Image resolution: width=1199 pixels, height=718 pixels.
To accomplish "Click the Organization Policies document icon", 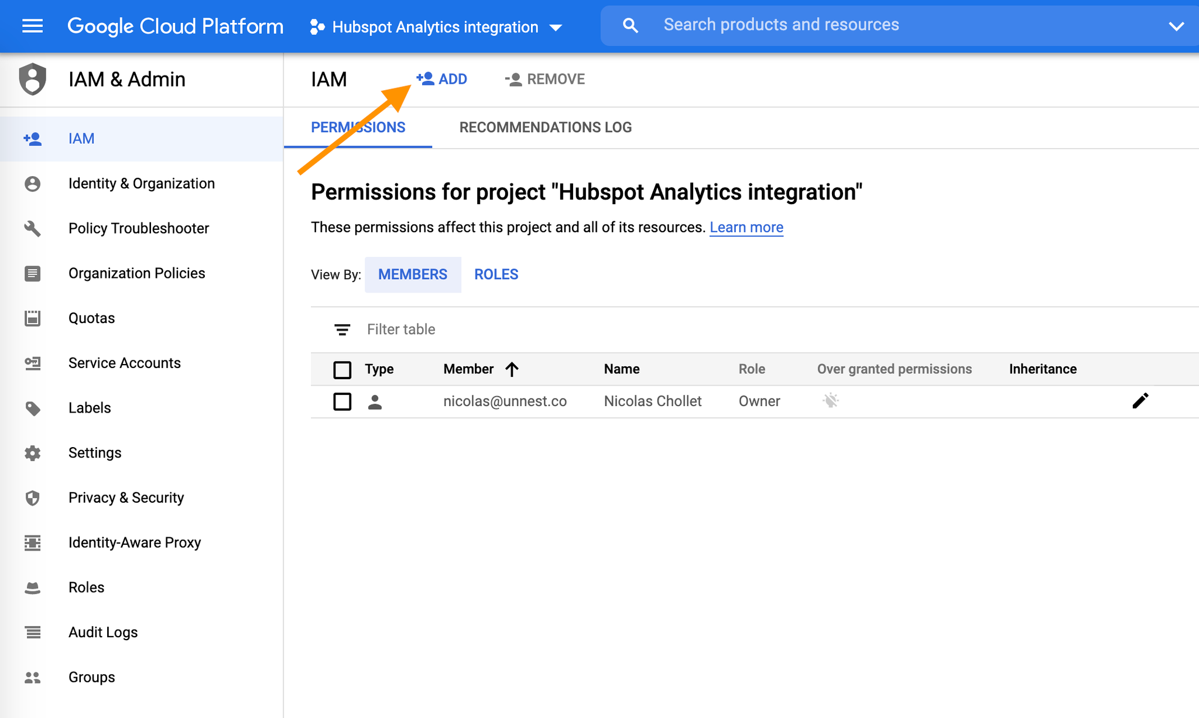I will tap(32, 273).
